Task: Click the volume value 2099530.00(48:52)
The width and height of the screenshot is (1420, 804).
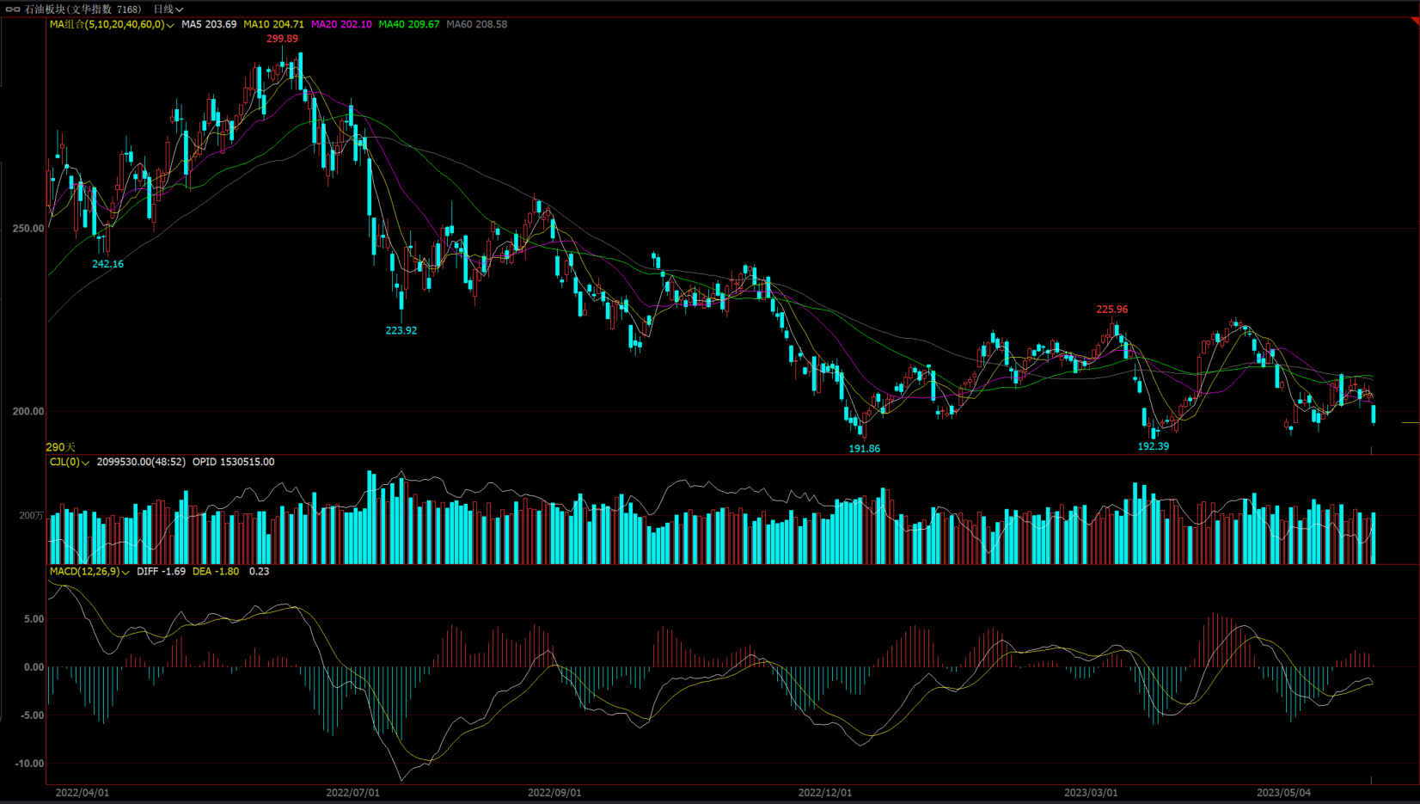Action: [141, 462]
